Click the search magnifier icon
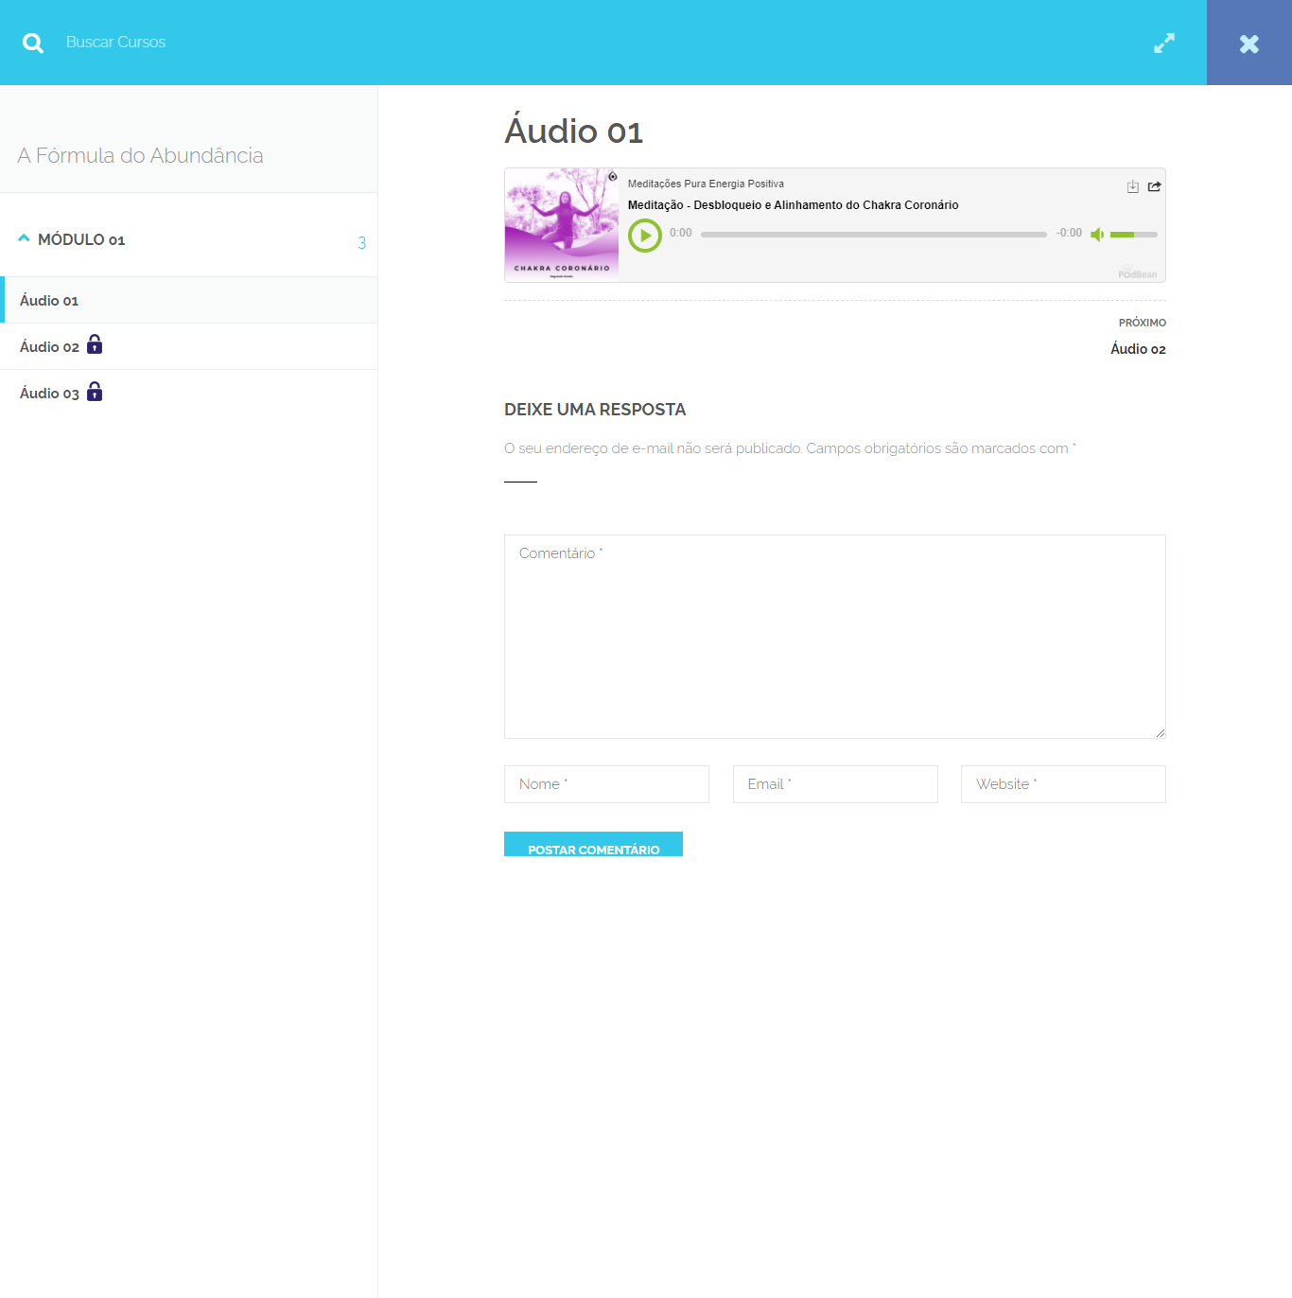 [33, 43]
